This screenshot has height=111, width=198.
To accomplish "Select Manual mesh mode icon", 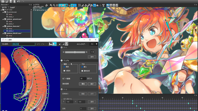I will pos(55,44).
